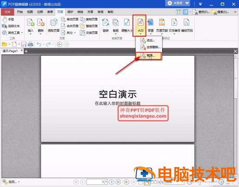
Task: Click the page numbering icon on the far right of the ribbon
Action: point(187,23)
